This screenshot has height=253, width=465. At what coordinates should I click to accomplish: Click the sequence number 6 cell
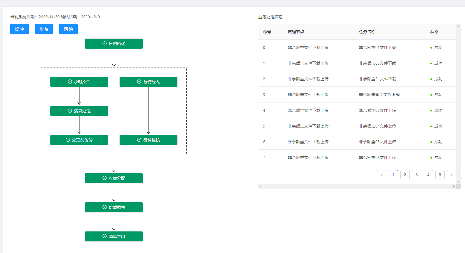pyautogui.click(x=264, y=142)
